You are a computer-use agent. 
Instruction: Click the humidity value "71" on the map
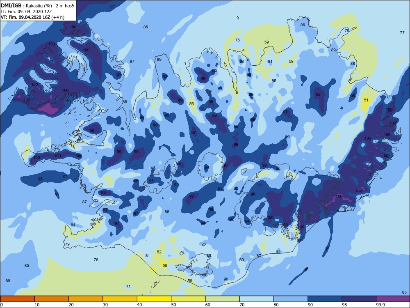pyautogui.click(x=128, y=287)
